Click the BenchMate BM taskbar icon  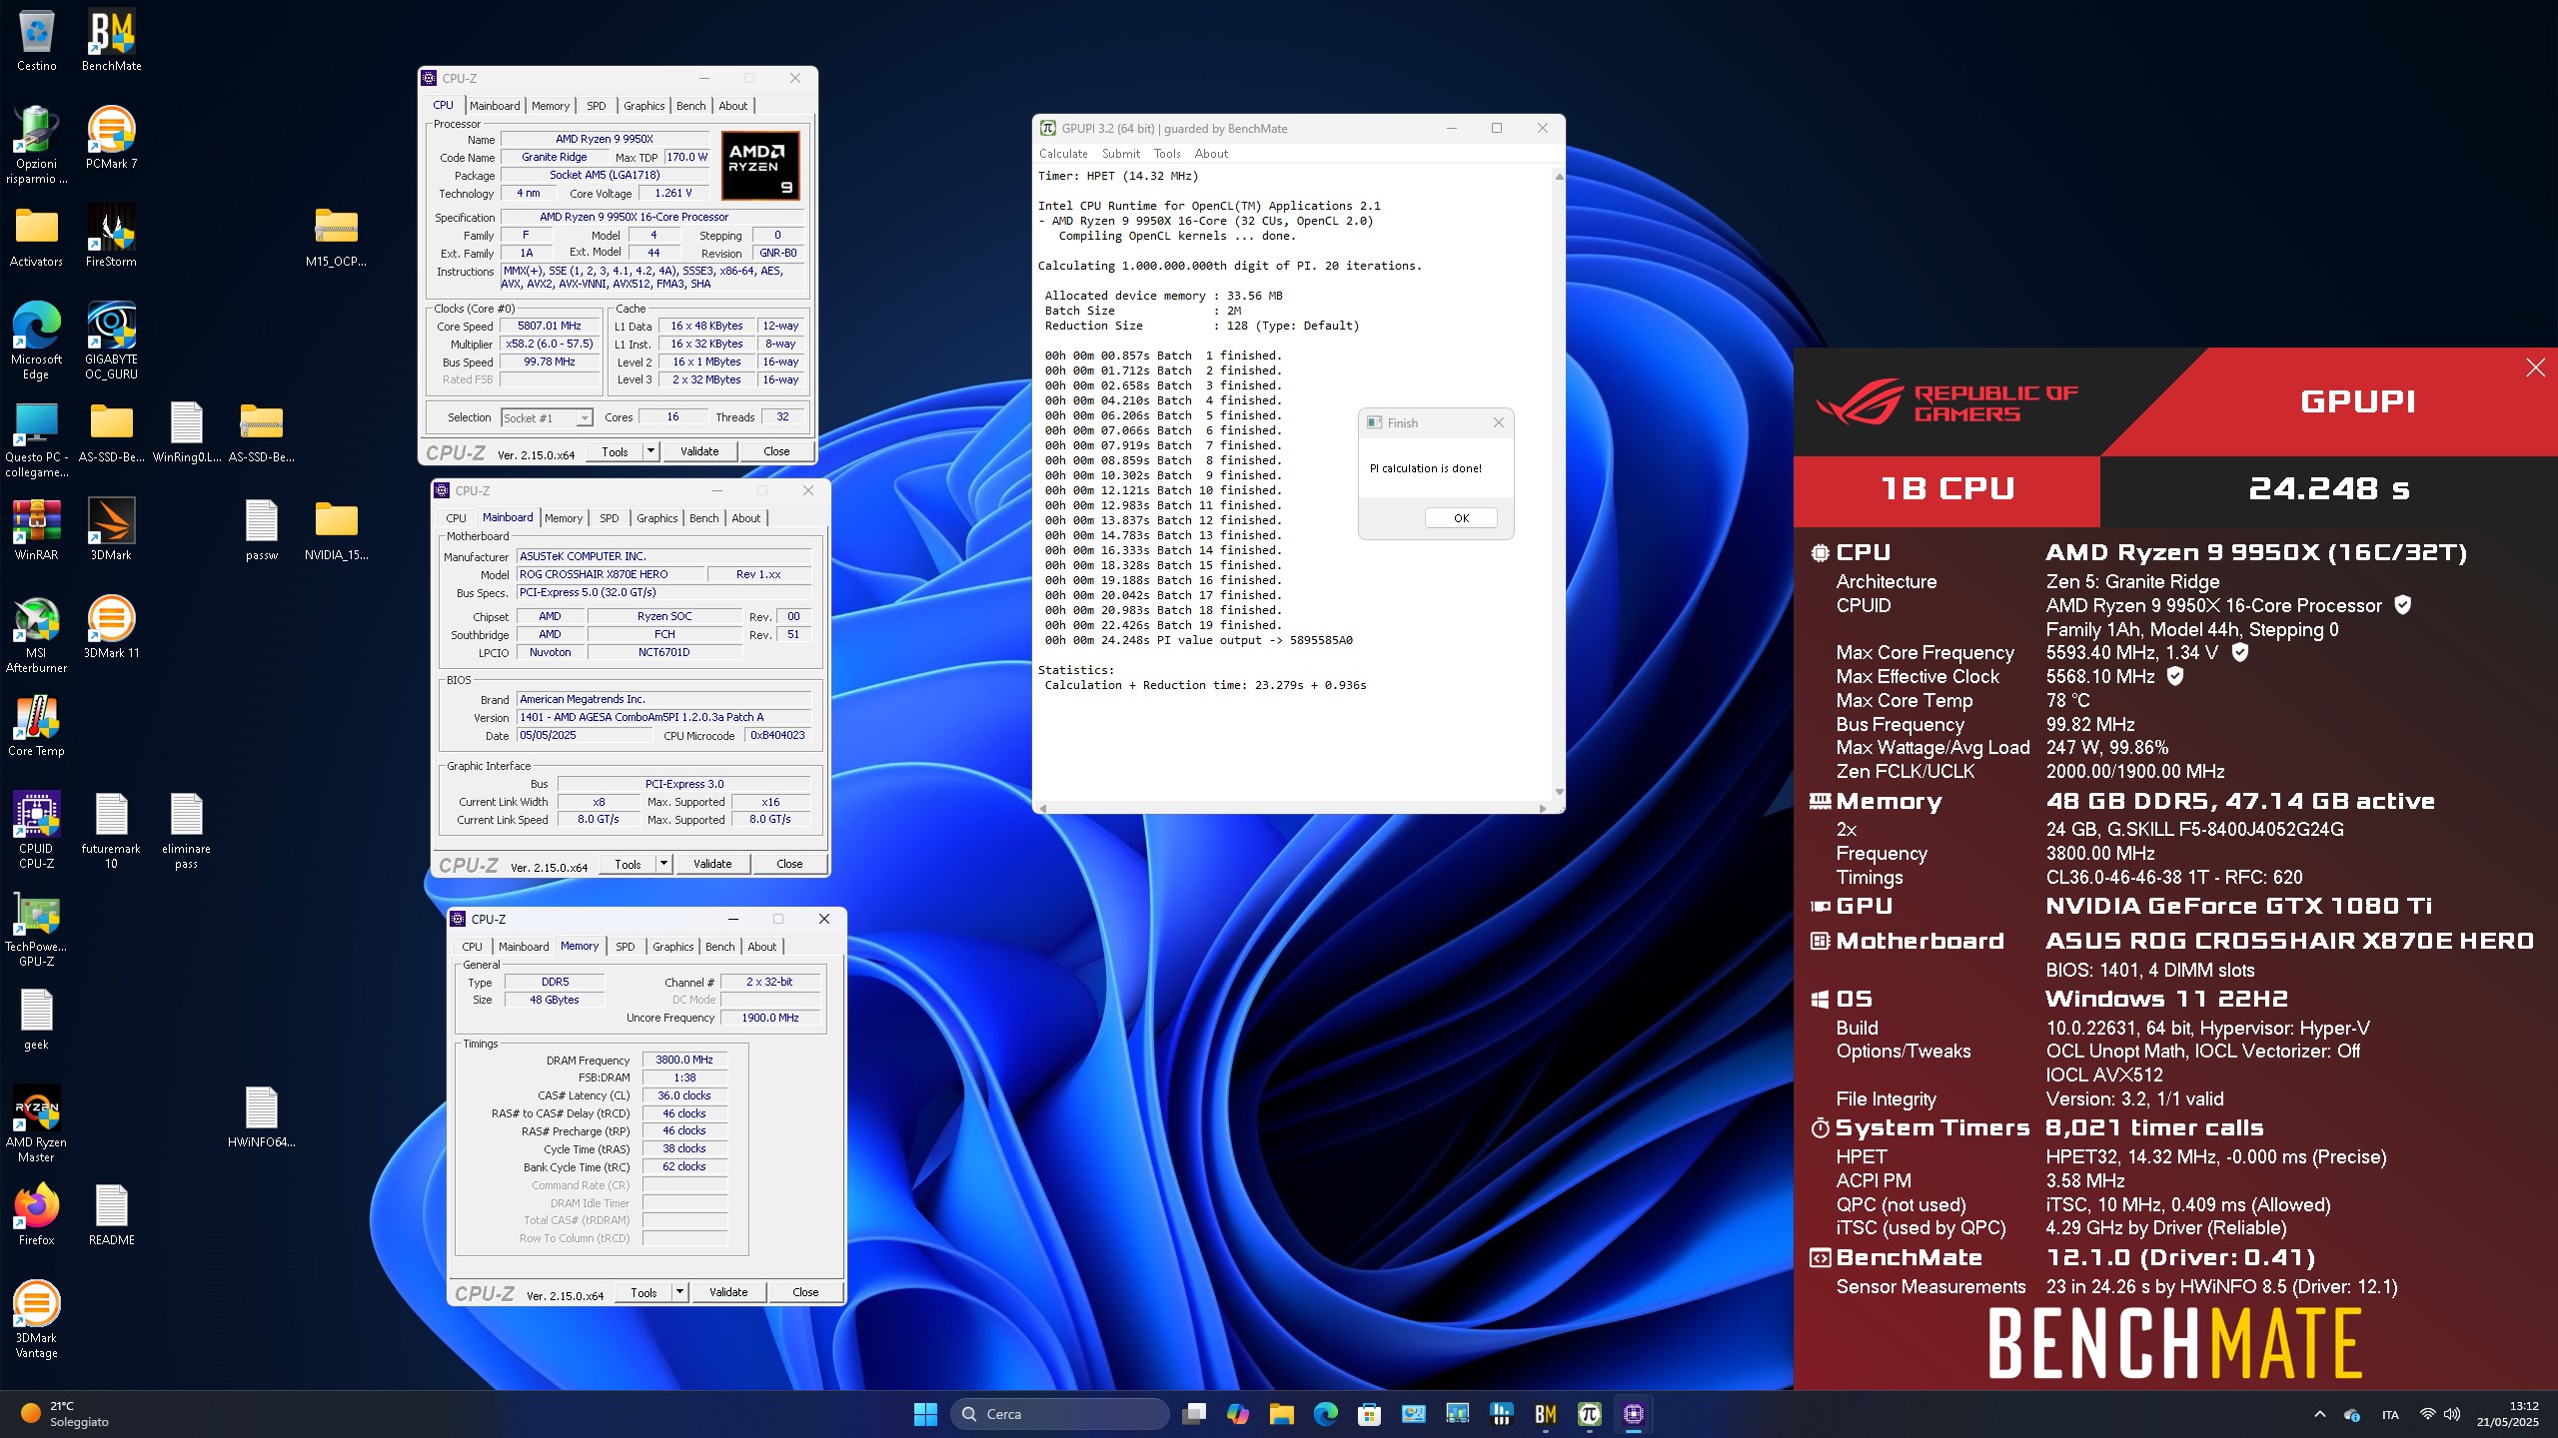point(1545,1414)
